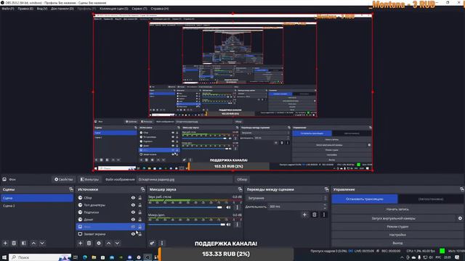
Task: Open options menu for Звук раб. стола
Action: pyautogui.click(x=237, y=207)
